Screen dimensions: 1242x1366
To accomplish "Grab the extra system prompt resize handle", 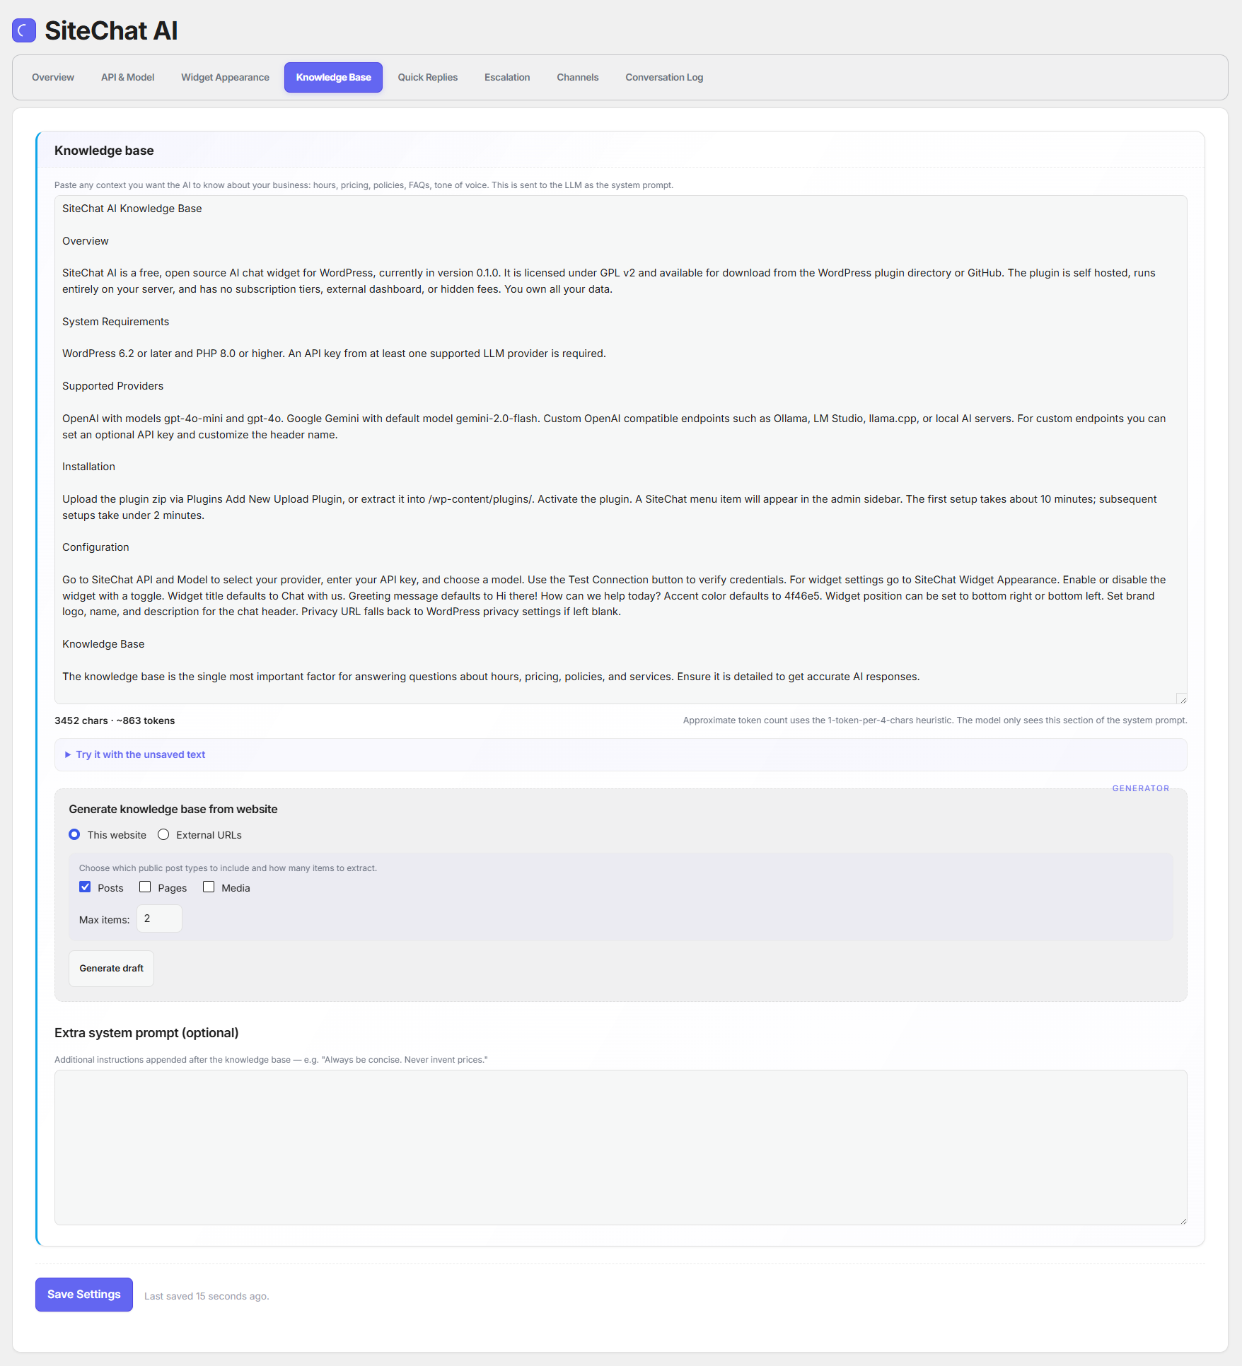I will click(x=1183, y=1220).
